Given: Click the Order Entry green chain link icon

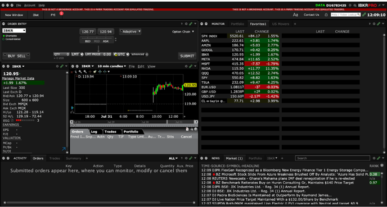Looking at the screenshot, I should pyautogui.click(x=191, y=24).
